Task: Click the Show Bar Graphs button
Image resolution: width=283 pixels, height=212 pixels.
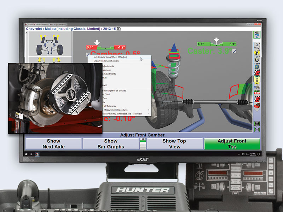Action: (110, 142)
